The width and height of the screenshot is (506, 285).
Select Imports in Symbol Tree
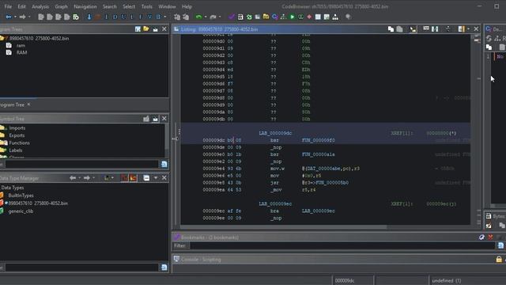click(17, 128)
